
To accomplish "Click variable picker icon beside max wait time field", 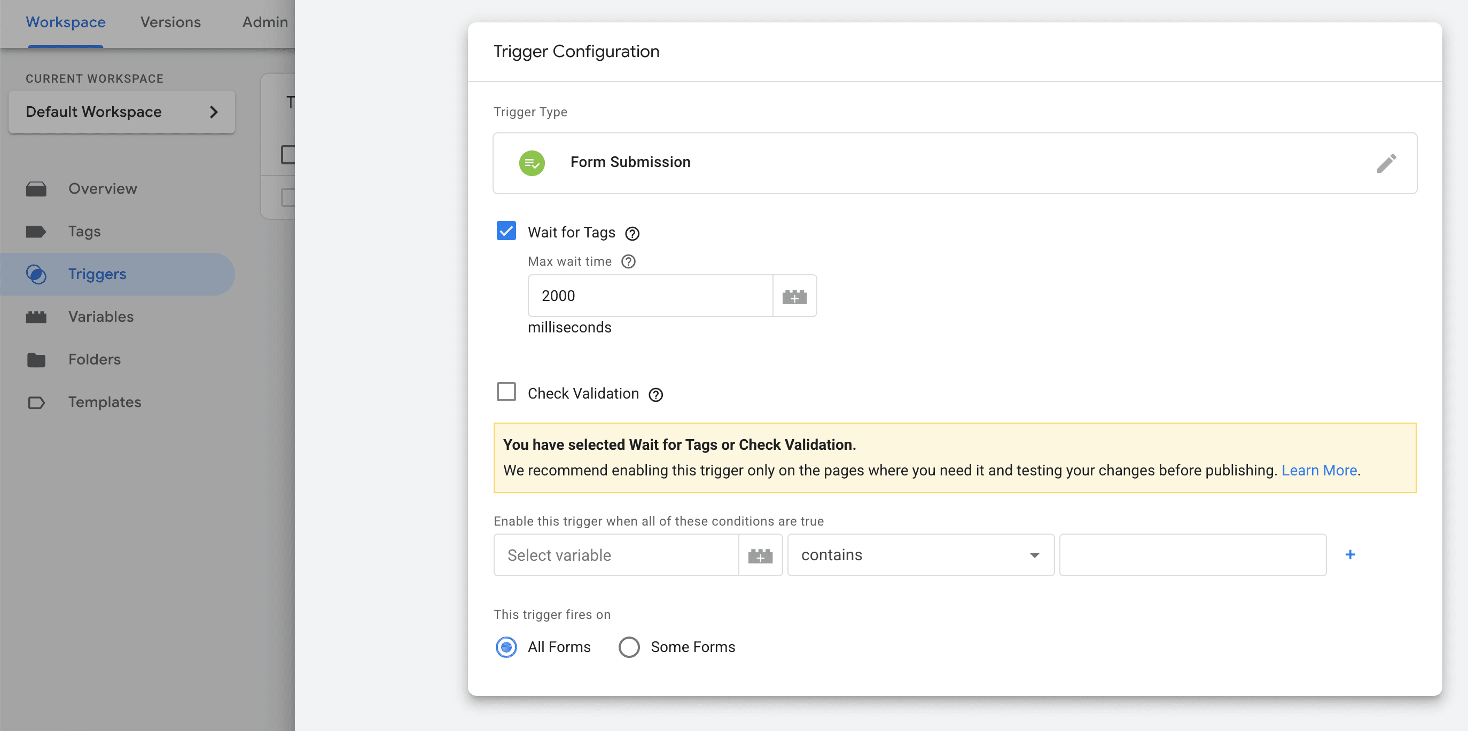I will click(794, 296).
